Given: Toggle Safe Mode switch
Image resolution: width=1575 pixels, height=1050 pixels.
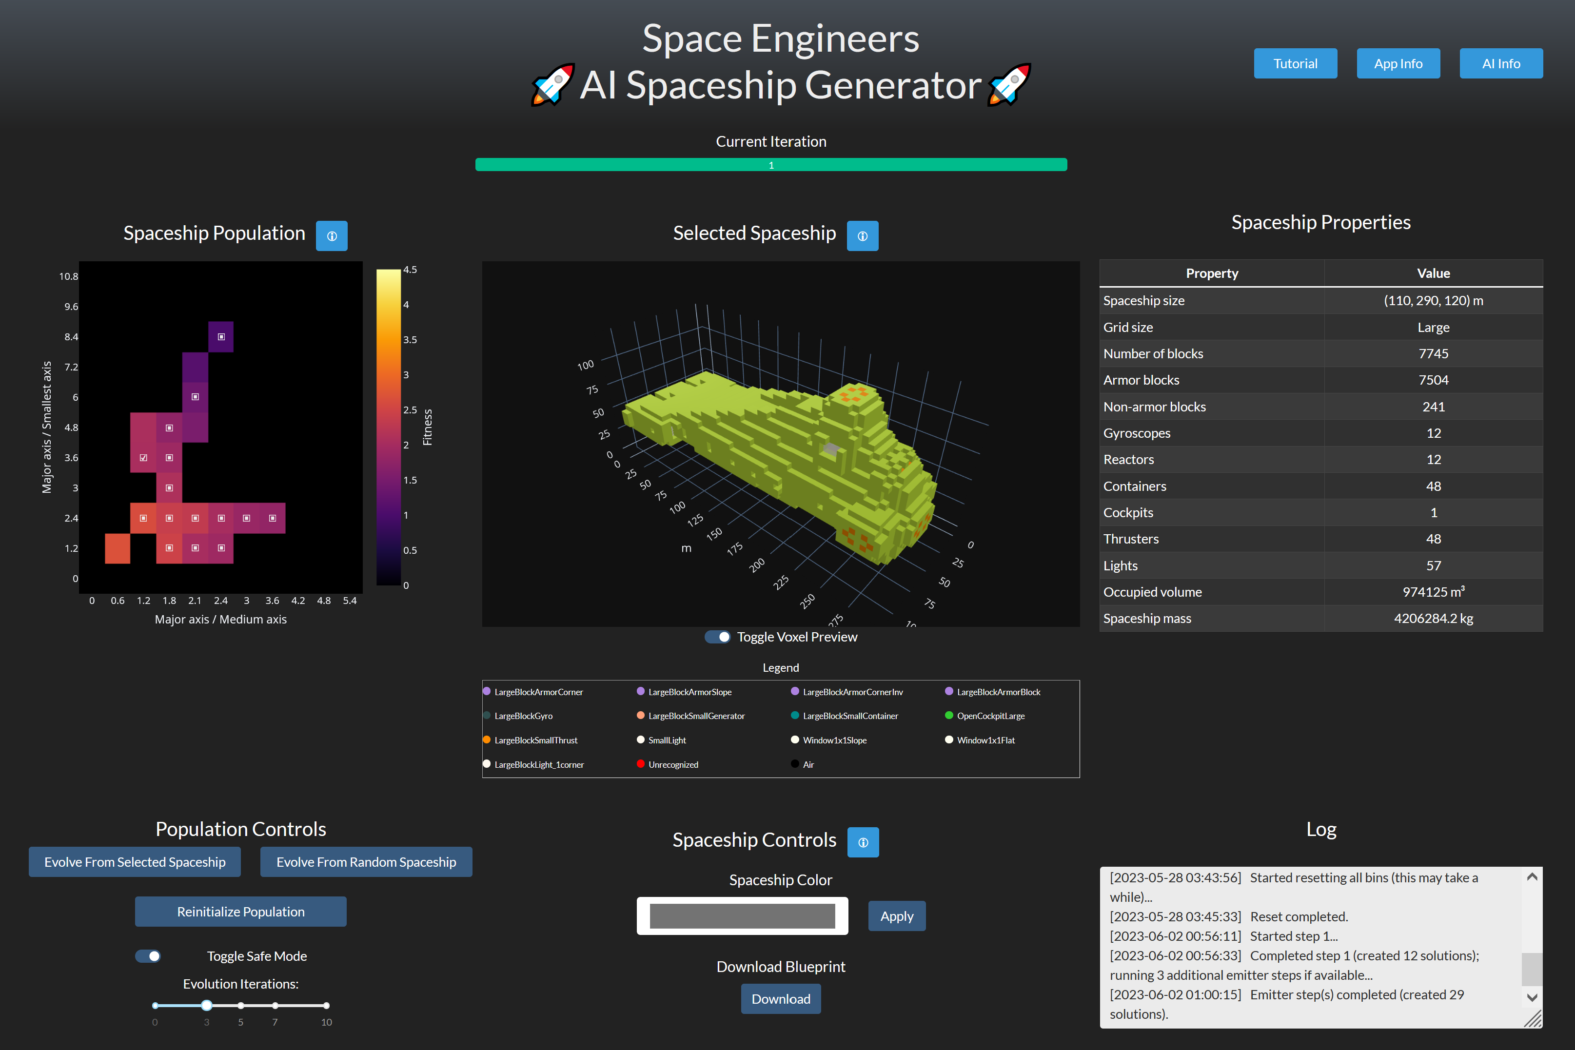Looking at the screenshot, I should (x=148, y=956).
